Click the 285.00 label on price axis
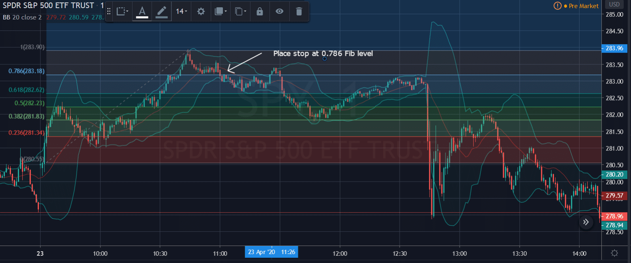The image size is (631, 263). (x=615, y=15)
